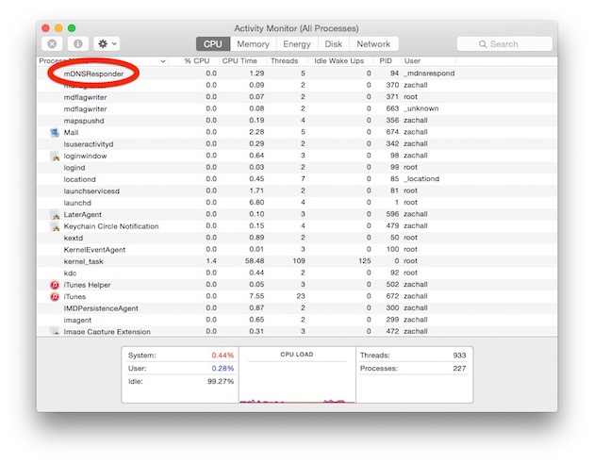Click System CPU value 0.44%
Viewport: 594px width, 464px height.
tap(223, 356)
